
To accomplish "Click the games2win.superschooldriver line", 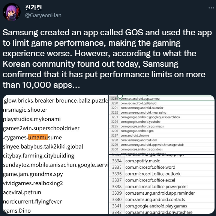I will pyautogui.click(x=41, y=128).
